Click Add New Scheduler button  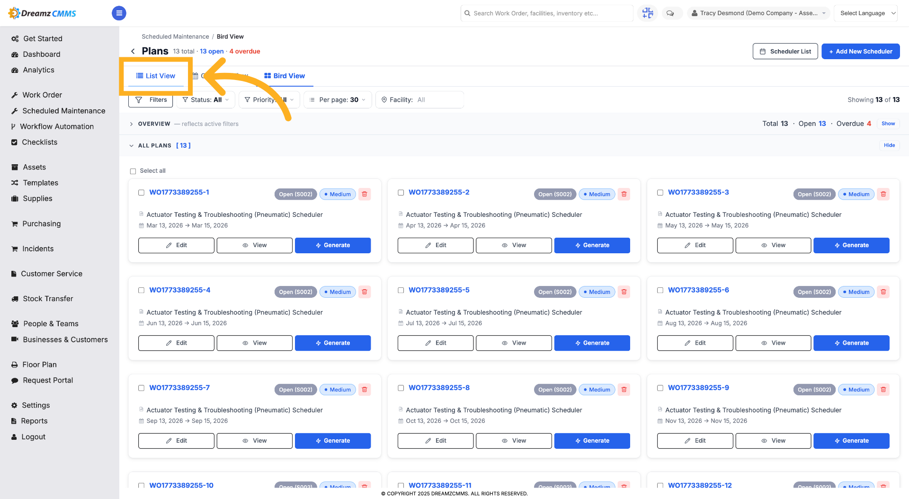pyautogui.click(x=861, y=52)
